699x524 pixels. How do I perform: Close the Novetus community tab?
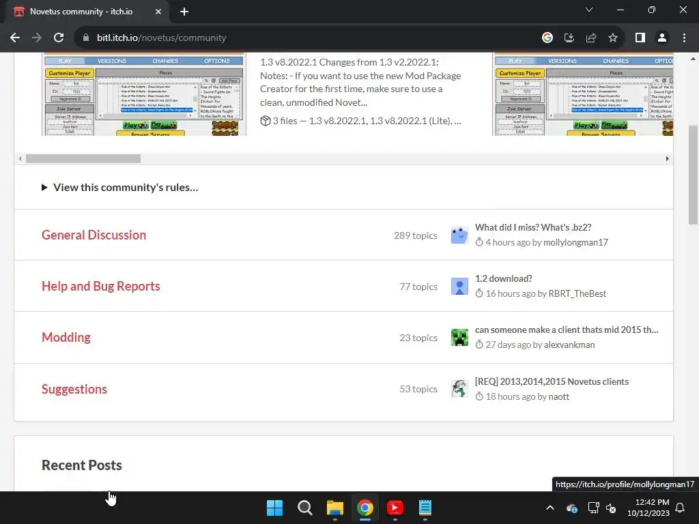click(158, 12)
